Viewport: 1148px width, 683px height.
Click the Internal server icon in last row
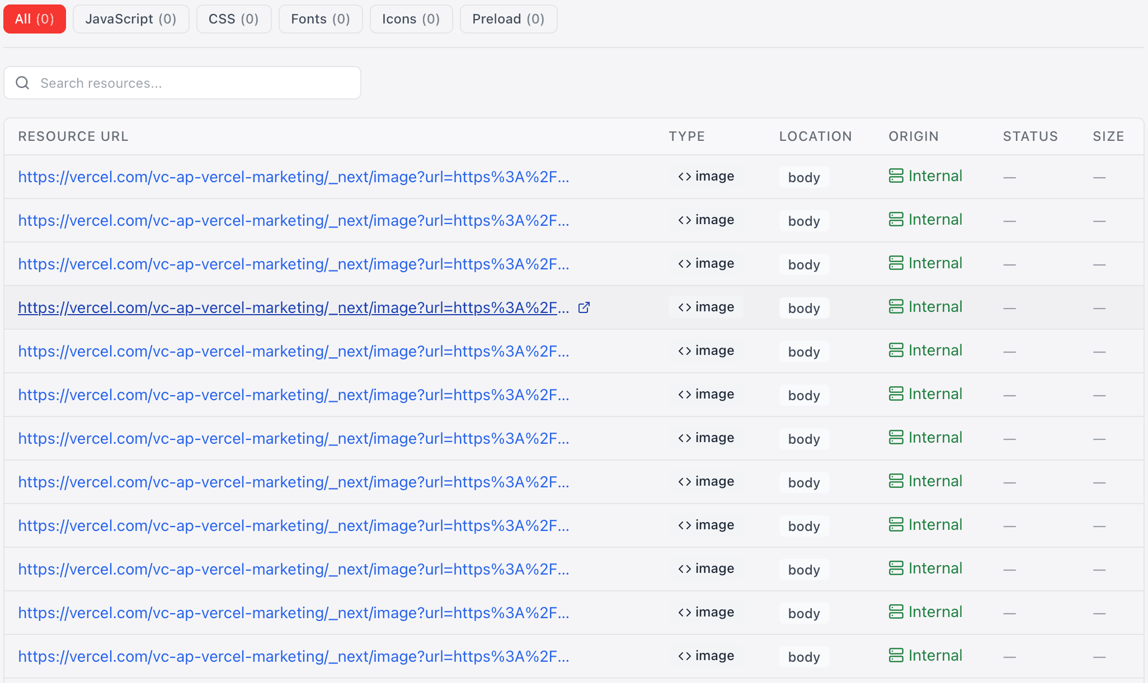pos(896,656)
